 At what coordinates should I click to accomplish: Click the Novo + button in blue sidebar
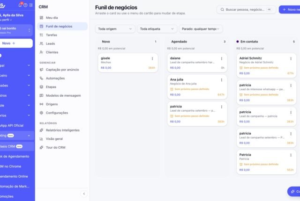(16, 43)
